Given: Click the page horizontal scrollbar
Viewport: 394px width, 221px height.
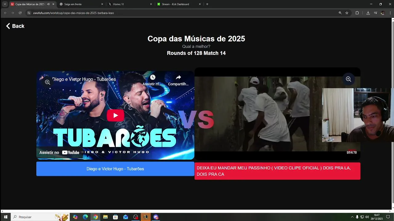Looking at the screenshot, I should (196, 211).
